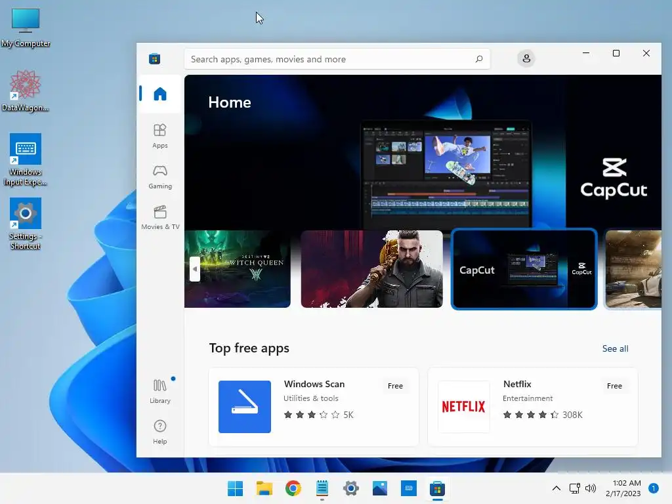
Task: Click the Windows Scan star rating
Action: pos(318,415)
